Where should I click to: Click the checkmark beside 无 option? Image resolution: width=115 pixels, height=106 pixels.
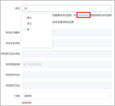[x=25, y=29]
